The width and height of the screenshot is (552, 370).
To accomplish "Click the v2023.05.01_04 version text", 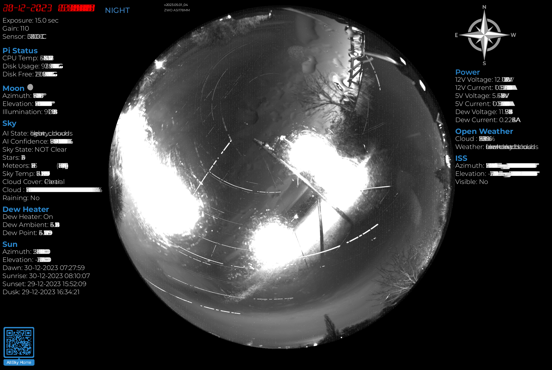I will coord(176,5).
